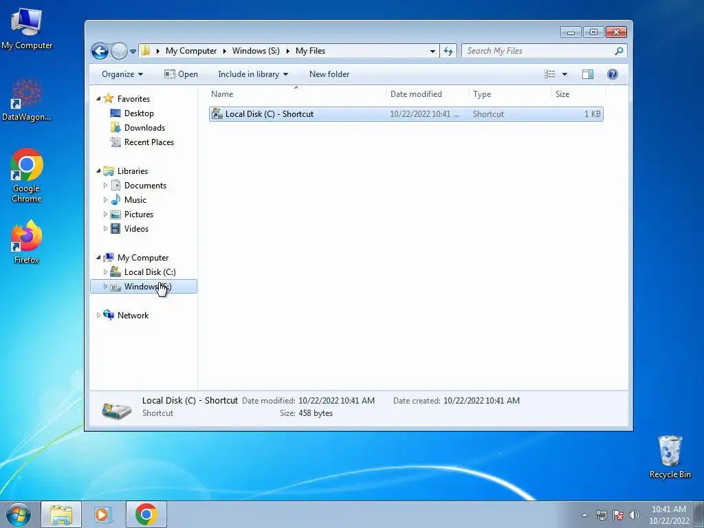Open Network in the navigation pane

(133, 315)
